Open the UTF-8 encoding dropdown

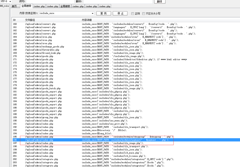(x=10, y=2)
